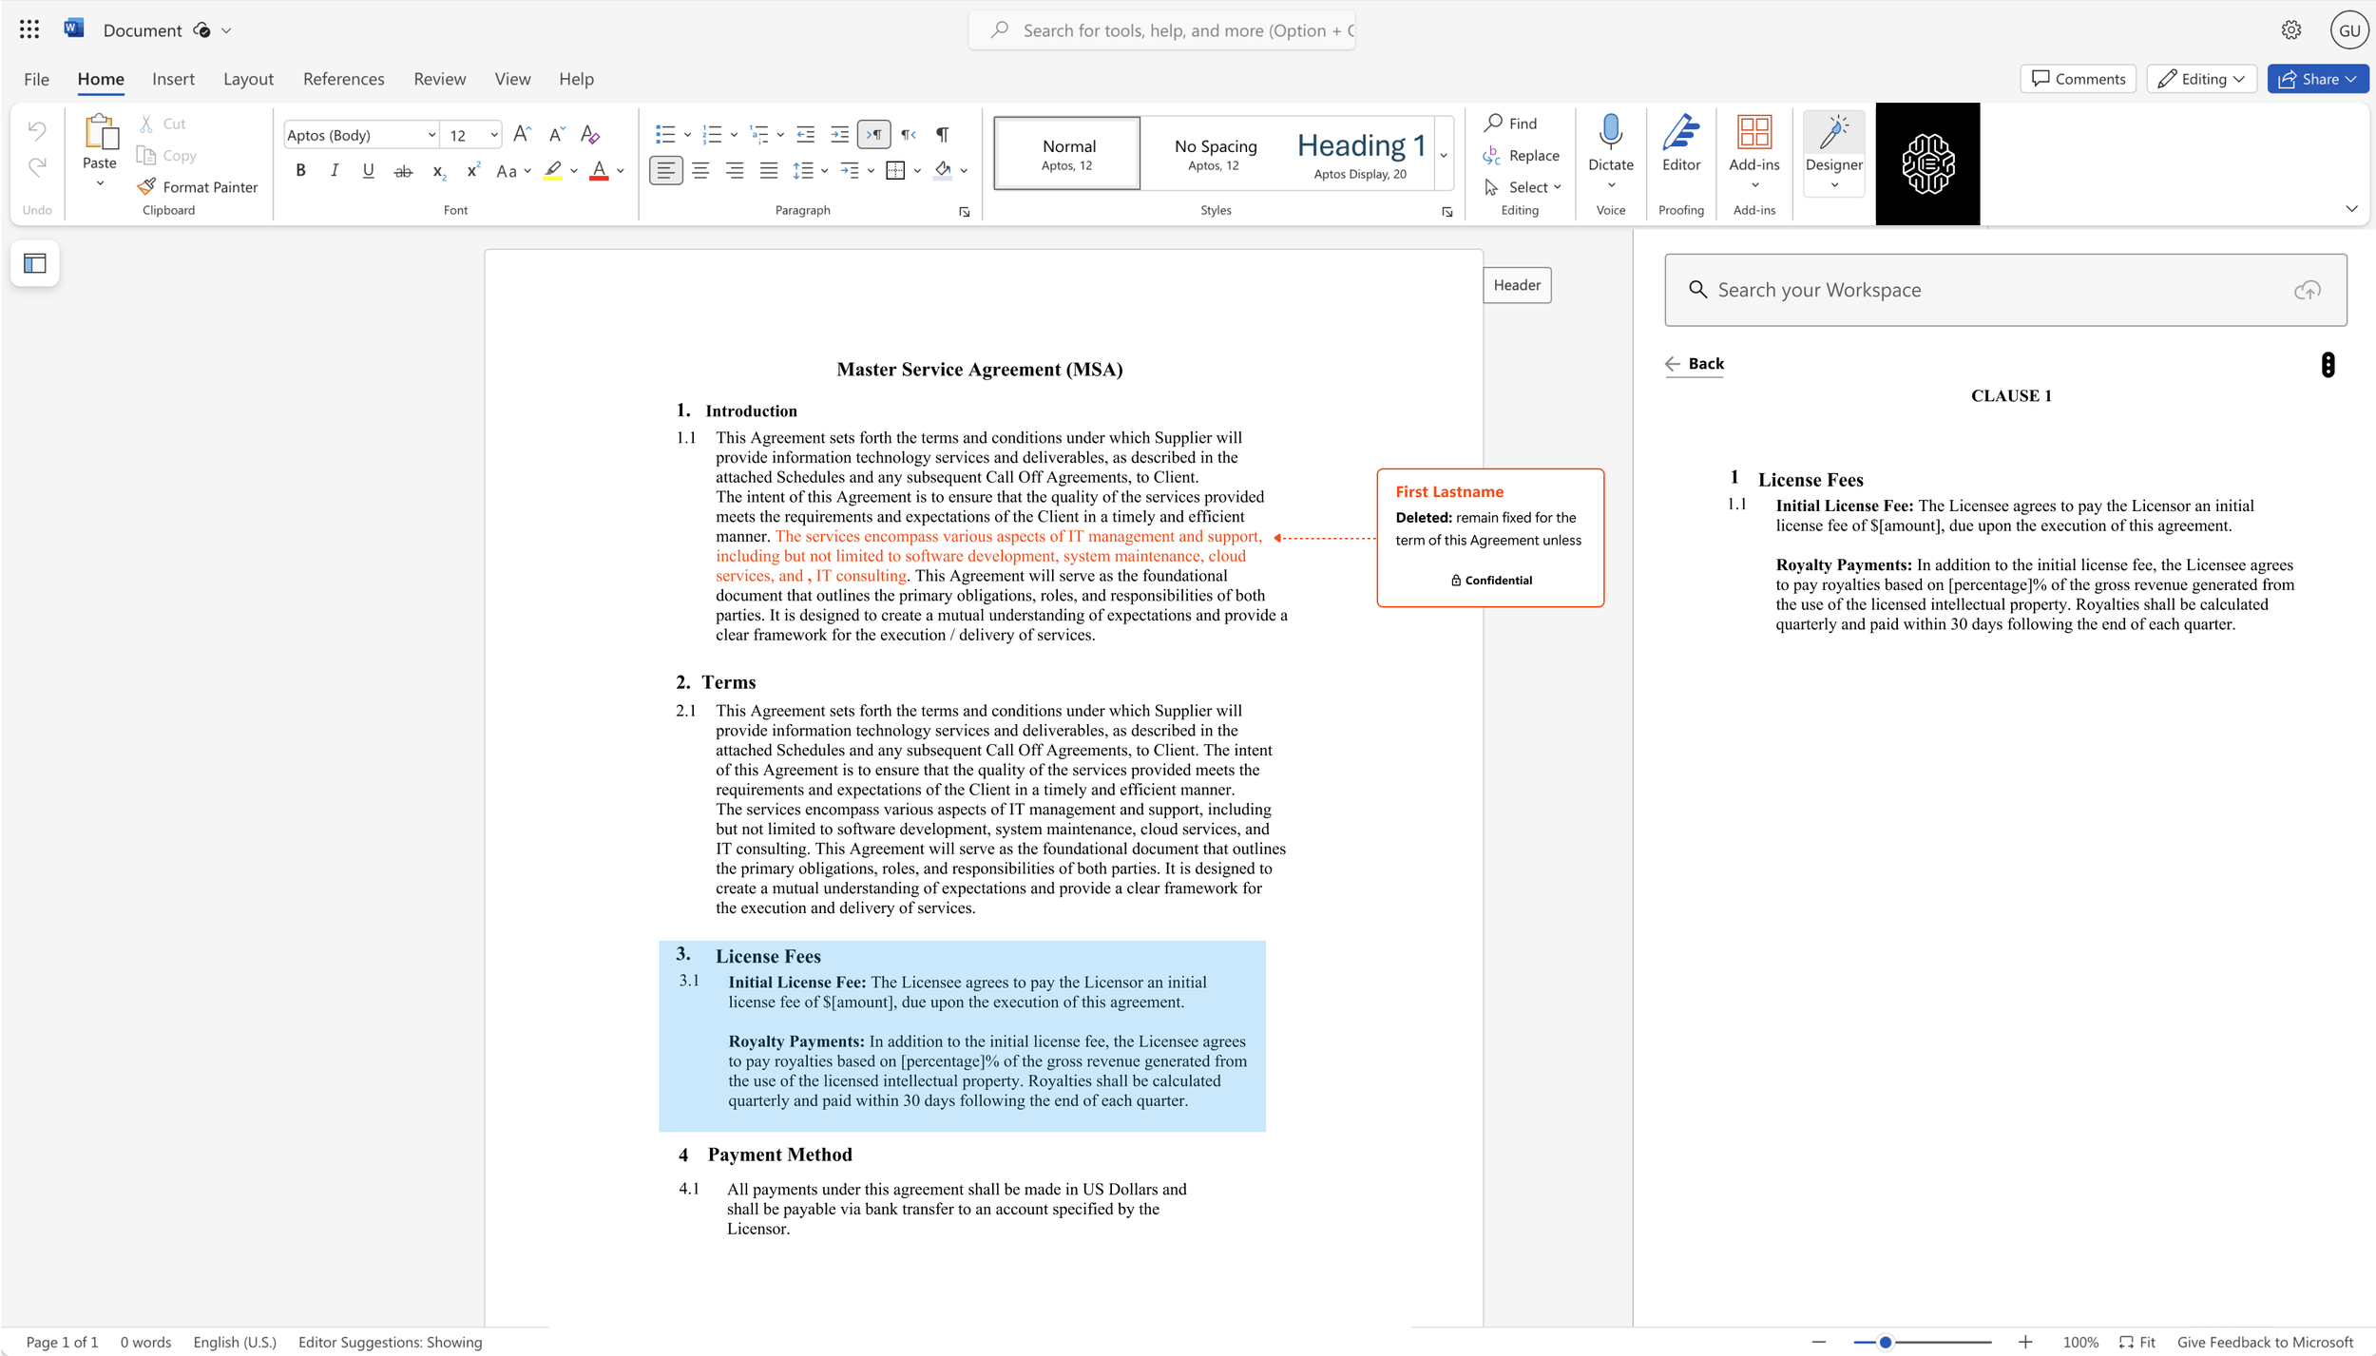Click the black brain add-in icon
The height and width of the screenshot is (1356, 2376).
point(1927,164)
